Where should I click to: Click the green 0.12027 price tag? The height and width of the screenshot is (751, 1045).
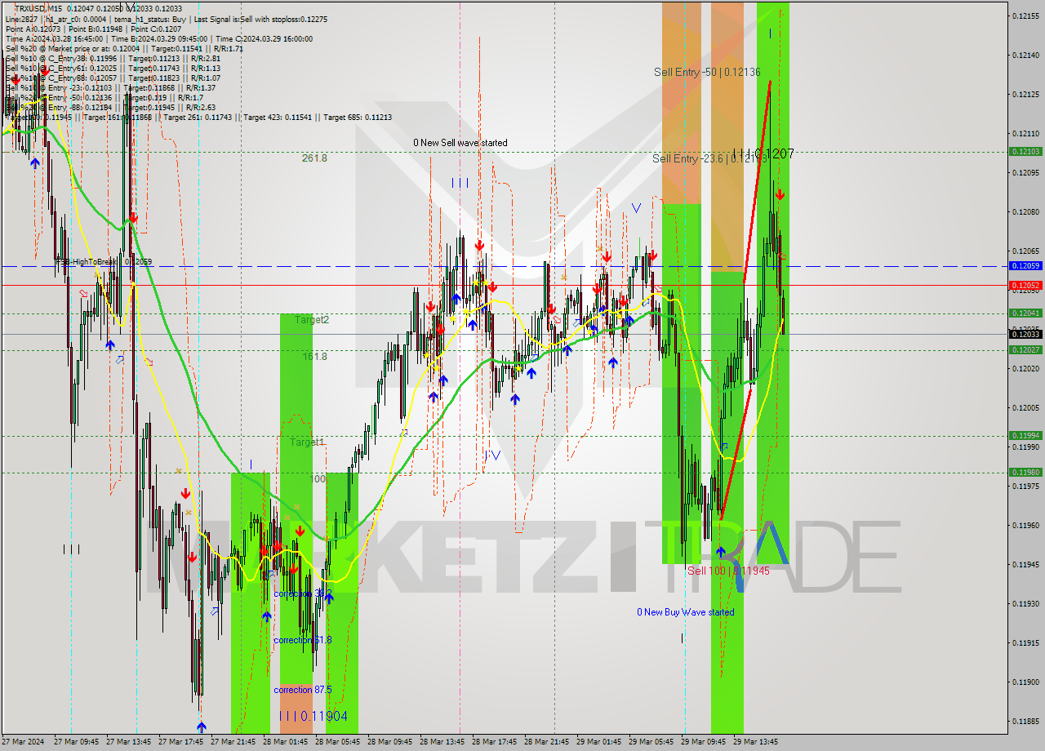[1025, 350]
